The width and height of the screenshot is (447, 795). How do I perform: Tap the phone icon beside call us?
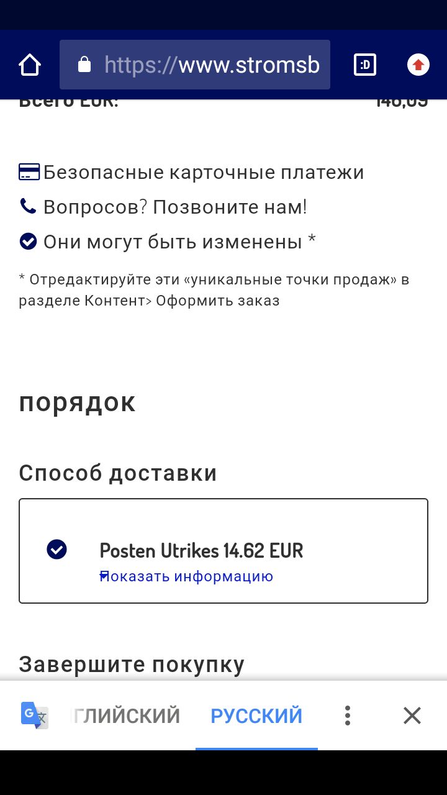click(x=29, y=206)
